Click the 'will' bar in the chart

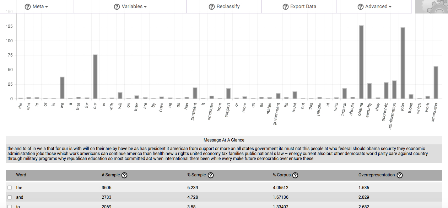point(120,96)
